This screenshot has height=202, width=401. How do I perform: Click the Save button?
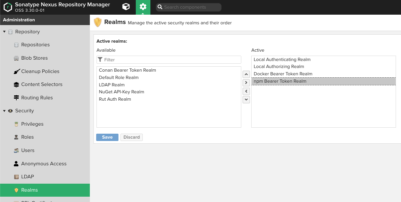pyautogui.click(x=107, y=137)
